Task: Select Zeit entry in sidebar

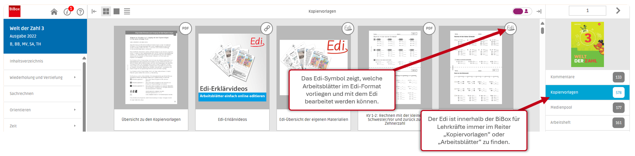Action: [13, 126]
